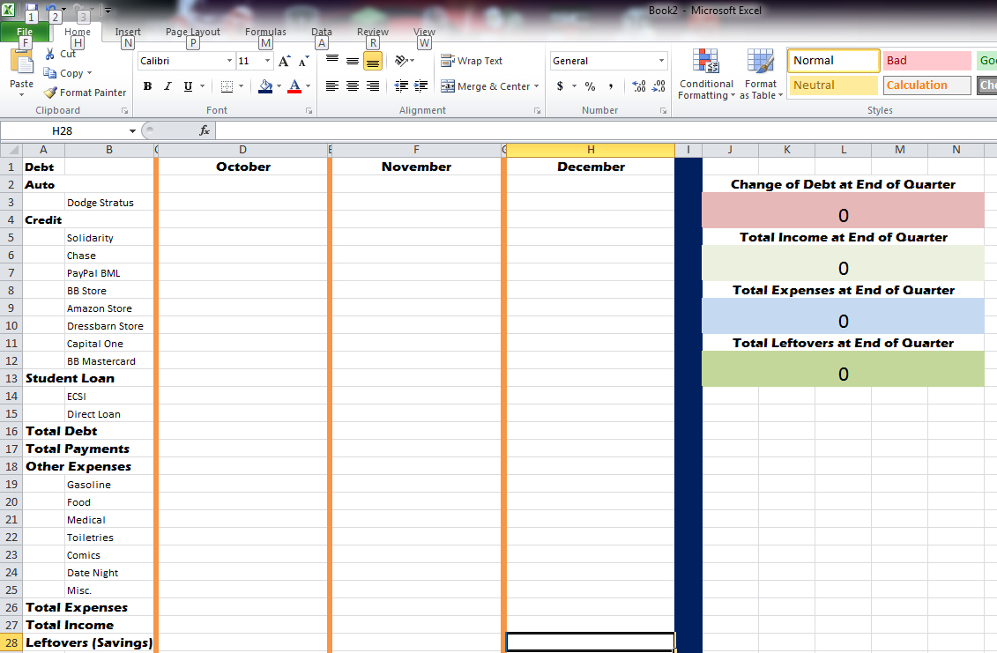
Task: Toggle Wrap Text
Action: pyautogui.click(x=471, y=61)
